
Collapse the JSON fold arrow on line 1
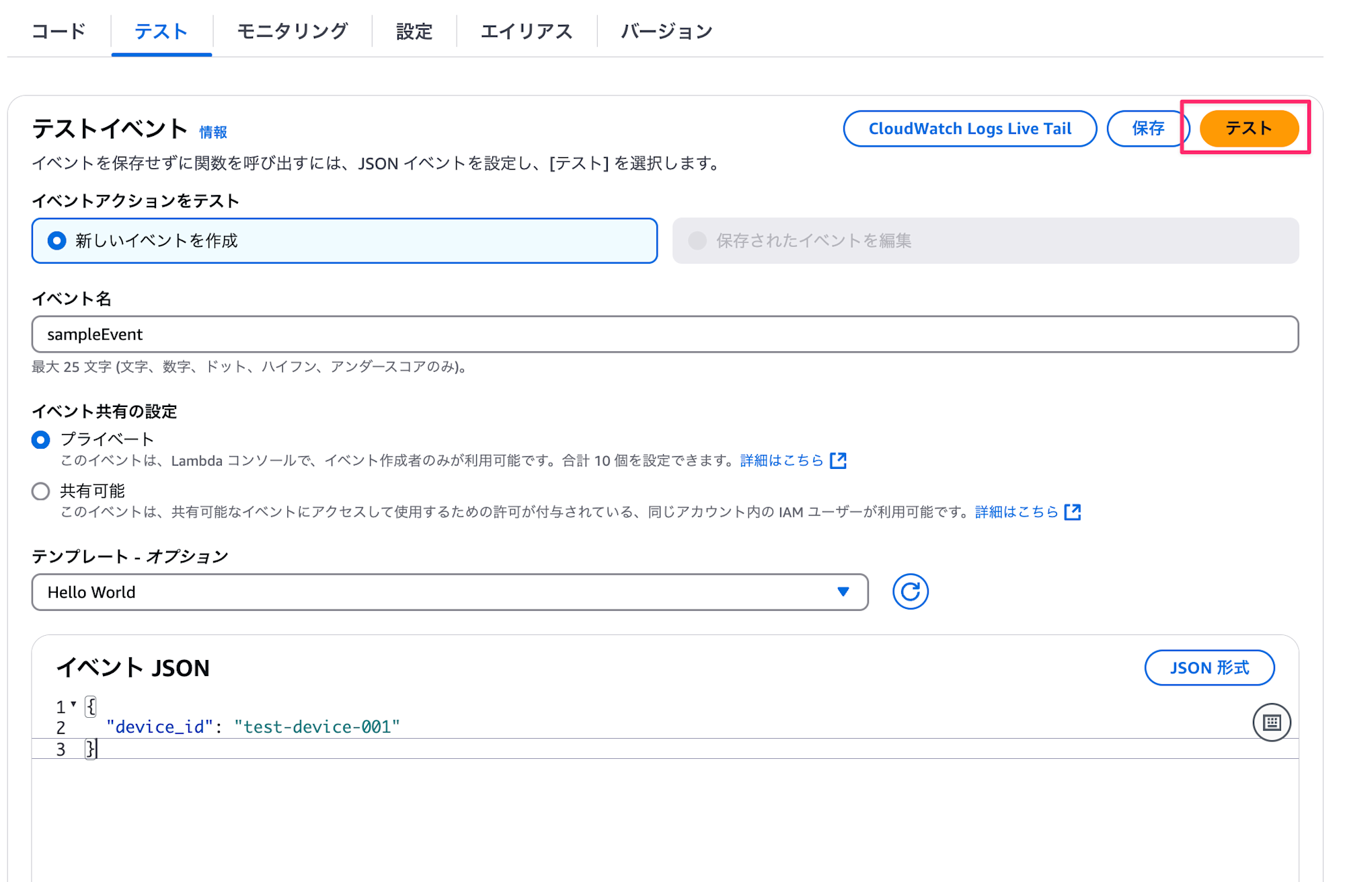pos(73,706)
